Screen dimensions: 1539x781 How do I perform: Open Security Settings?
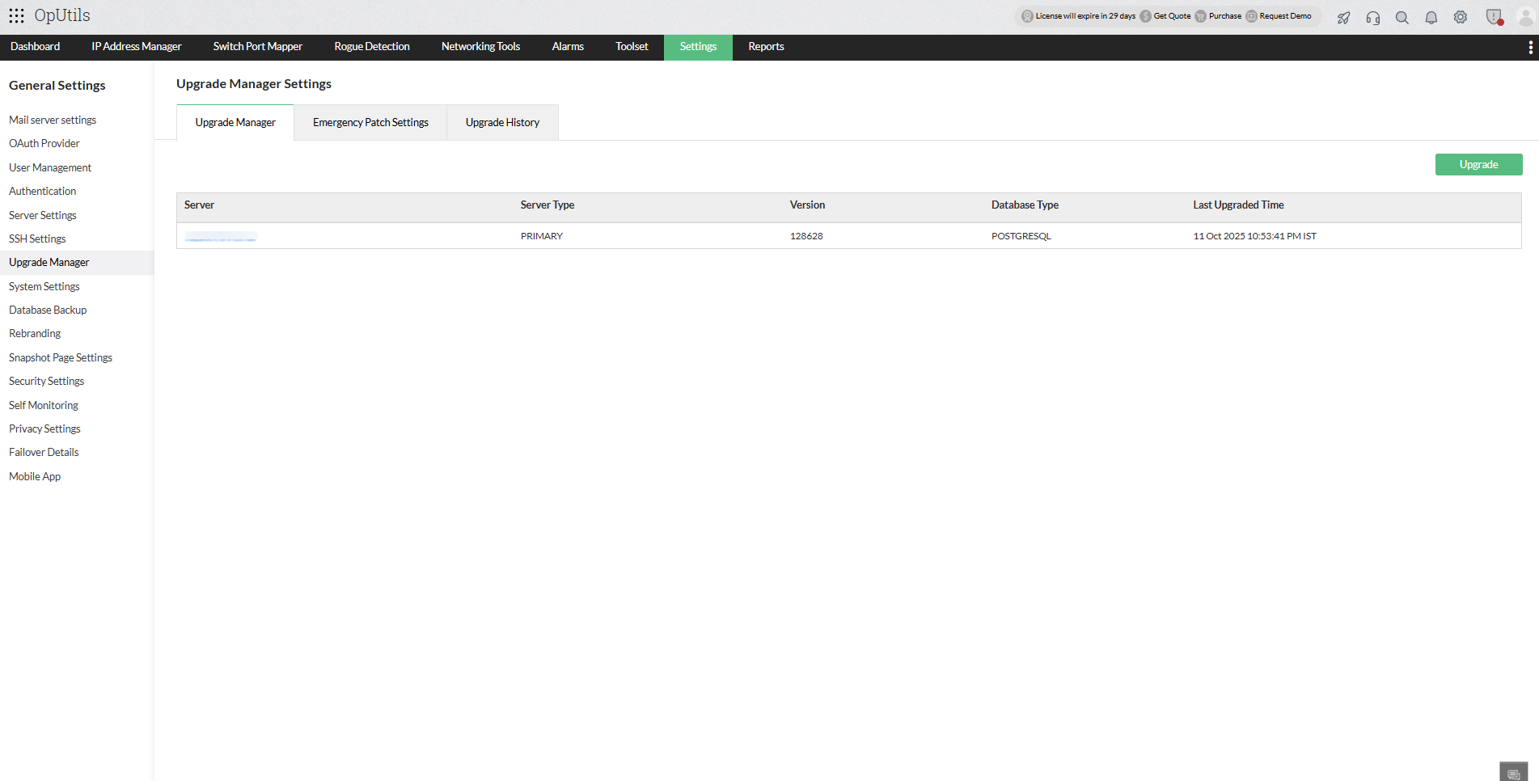click(x=47, y=382)
